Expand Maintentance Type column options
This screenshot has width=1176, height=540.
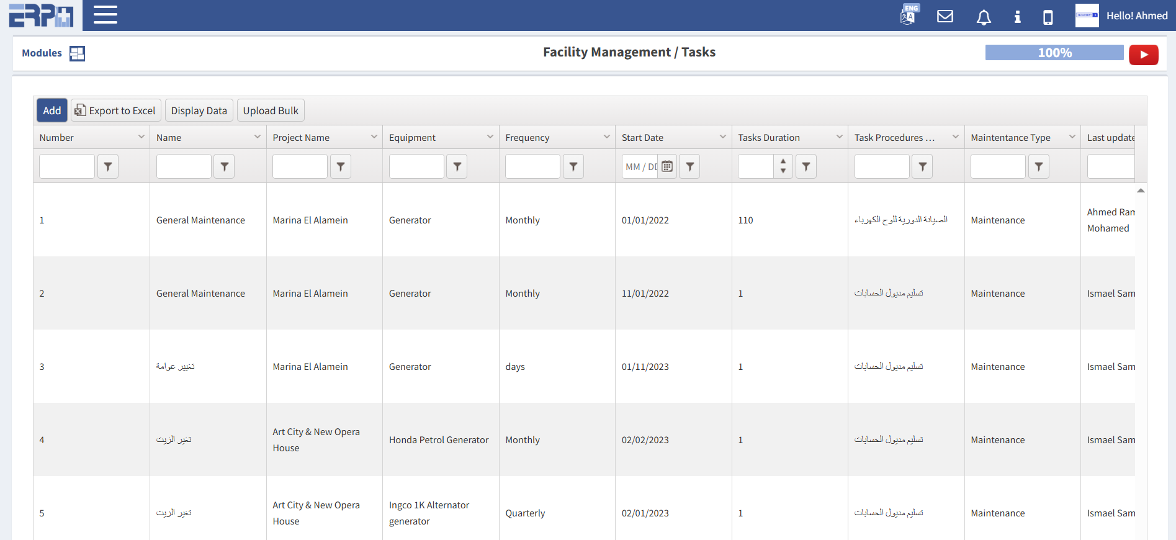[x=1072, y=137]
